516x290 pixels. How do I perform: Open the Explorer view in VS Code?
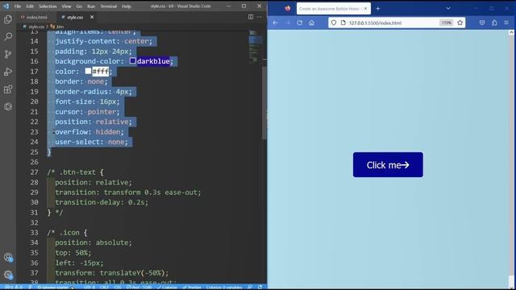click(x=8, y=19)
